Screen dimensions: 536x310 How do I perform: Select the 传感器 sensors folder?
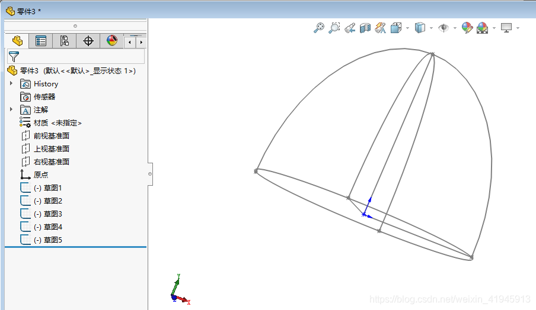[x=44, y=97]
